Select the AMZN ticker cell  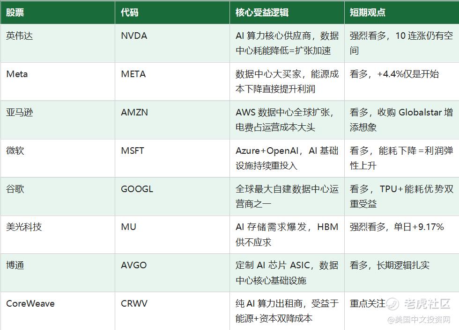pyautogui.click(x=172, y=120)
